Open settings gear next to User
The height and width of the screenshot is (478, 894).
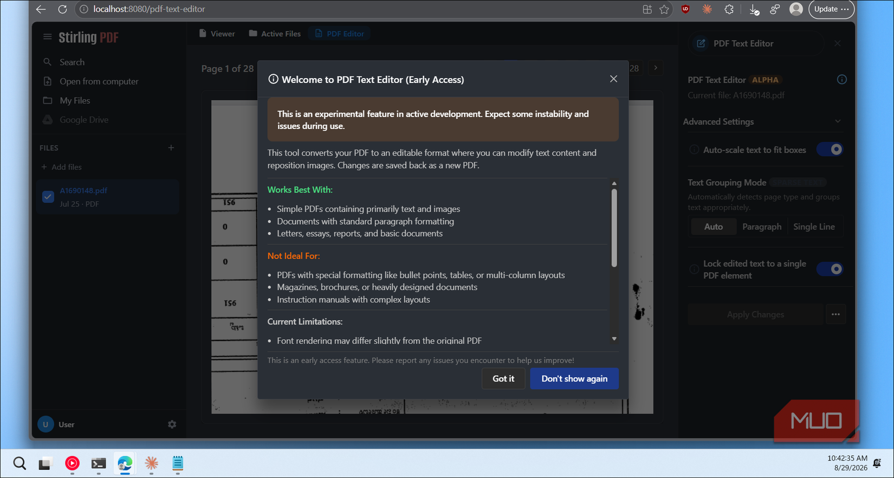172,424
